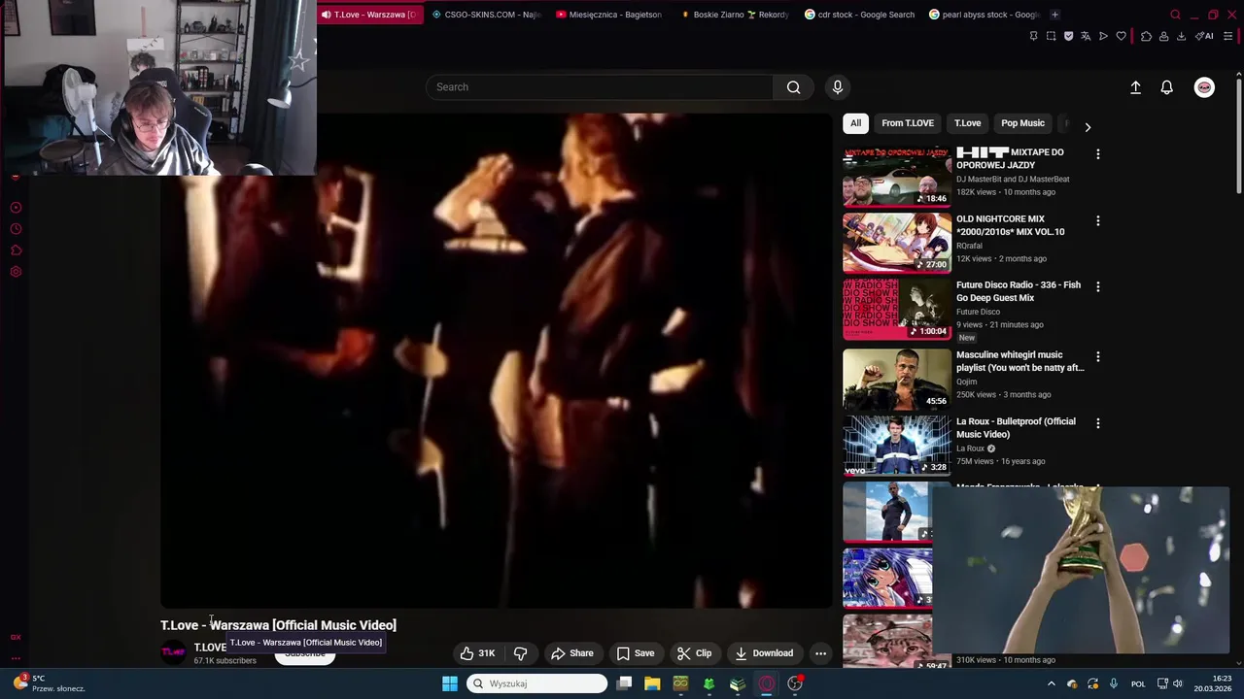Open OLD NIGHTCORE MIX thumbnail
This screenshot has height=699, width=1244.
coord(897,243)
